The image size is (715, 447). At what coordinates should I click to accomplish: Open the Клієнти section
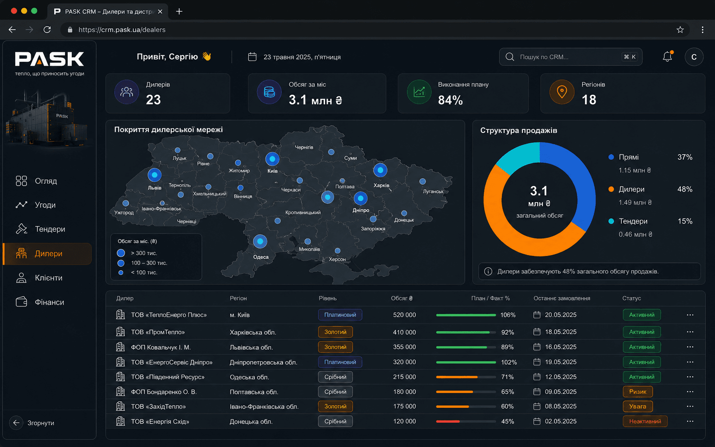[x=47, y=278]
